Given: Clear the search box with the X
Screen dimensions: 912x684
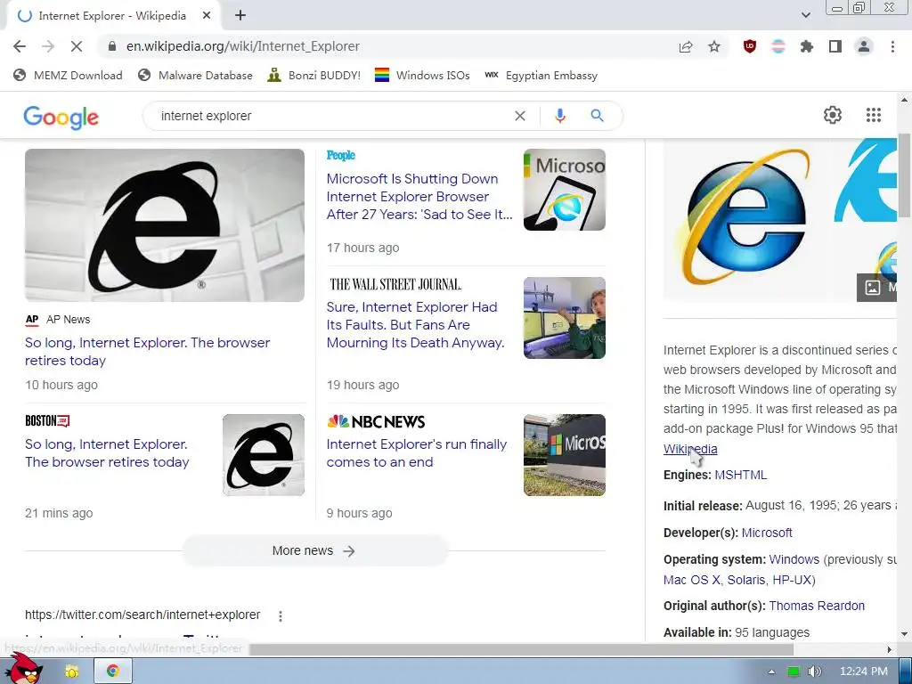Looking at the screenshot, I should click(520, 116).
